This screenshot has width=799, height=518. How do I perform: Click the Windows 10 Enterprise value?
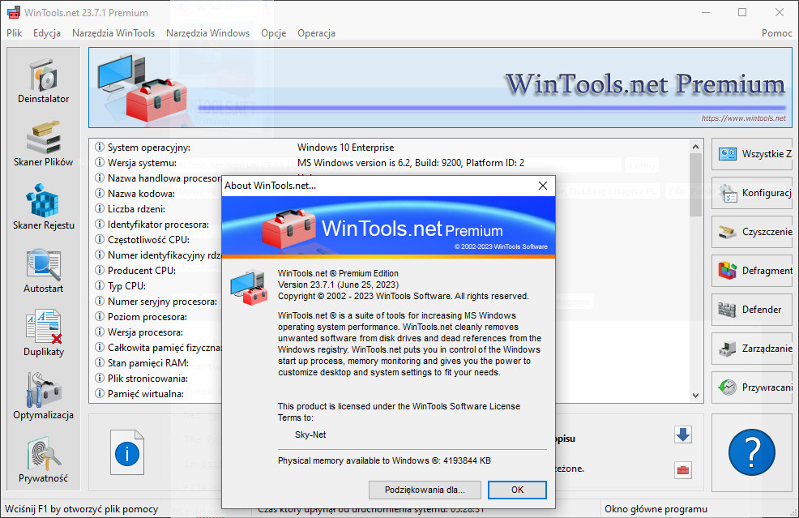point(345,148)
